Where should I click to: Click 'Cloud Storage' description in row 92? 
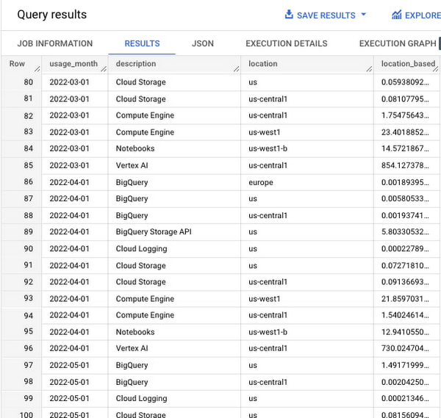coord(140,282)
